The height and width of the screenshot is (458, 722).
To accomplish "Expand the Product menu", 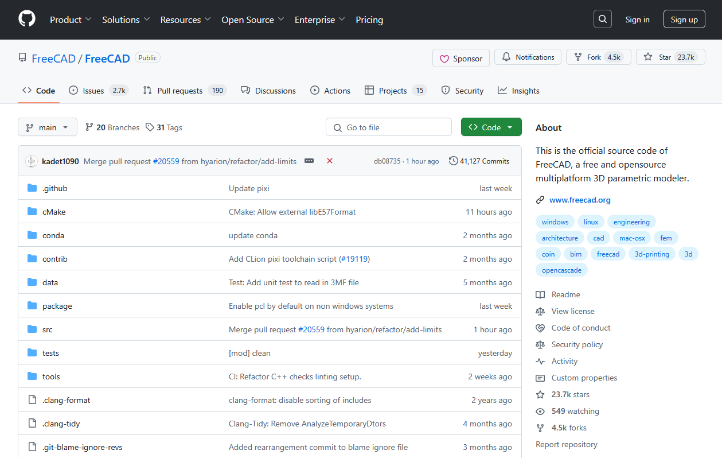I will pyautogui.click(x=71, y=20).
